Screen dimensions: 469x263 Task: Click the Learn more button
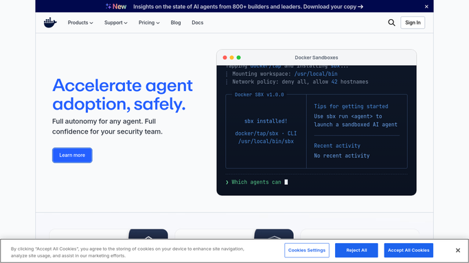72,155
